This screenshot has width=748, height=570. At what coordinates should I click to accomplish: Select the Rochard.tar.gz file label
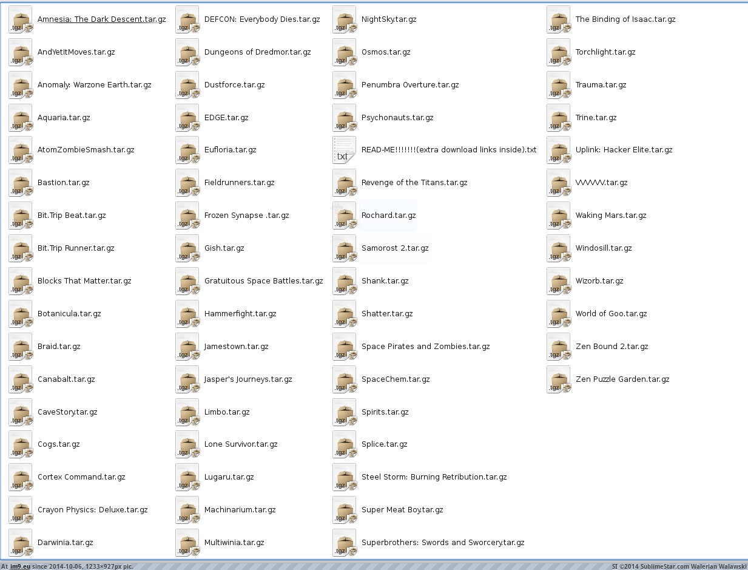pos(388,215)
